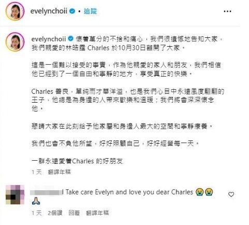Image resolution: width=249 pixels, height=225 pixels.
Task: Open evelynchoii username in the post header
Action: 49,11
